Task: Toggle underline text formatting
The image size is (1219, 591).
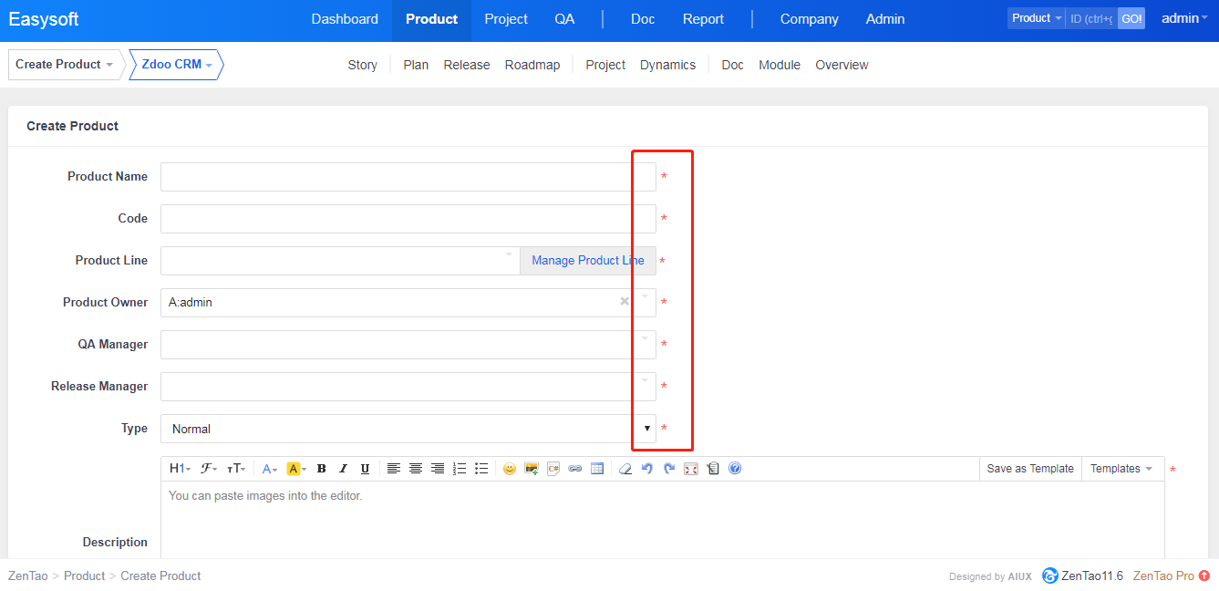Action: tap(365, 469)
